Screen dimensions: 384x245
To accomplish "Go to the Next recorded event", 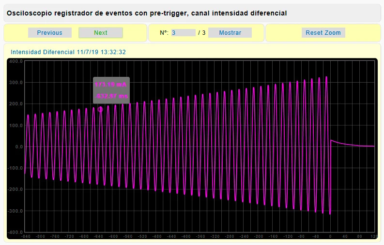I will point(101,33).
